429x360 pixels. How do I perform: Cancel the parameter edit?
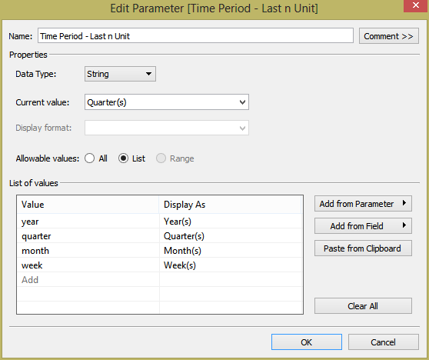(x=384, y=342)
